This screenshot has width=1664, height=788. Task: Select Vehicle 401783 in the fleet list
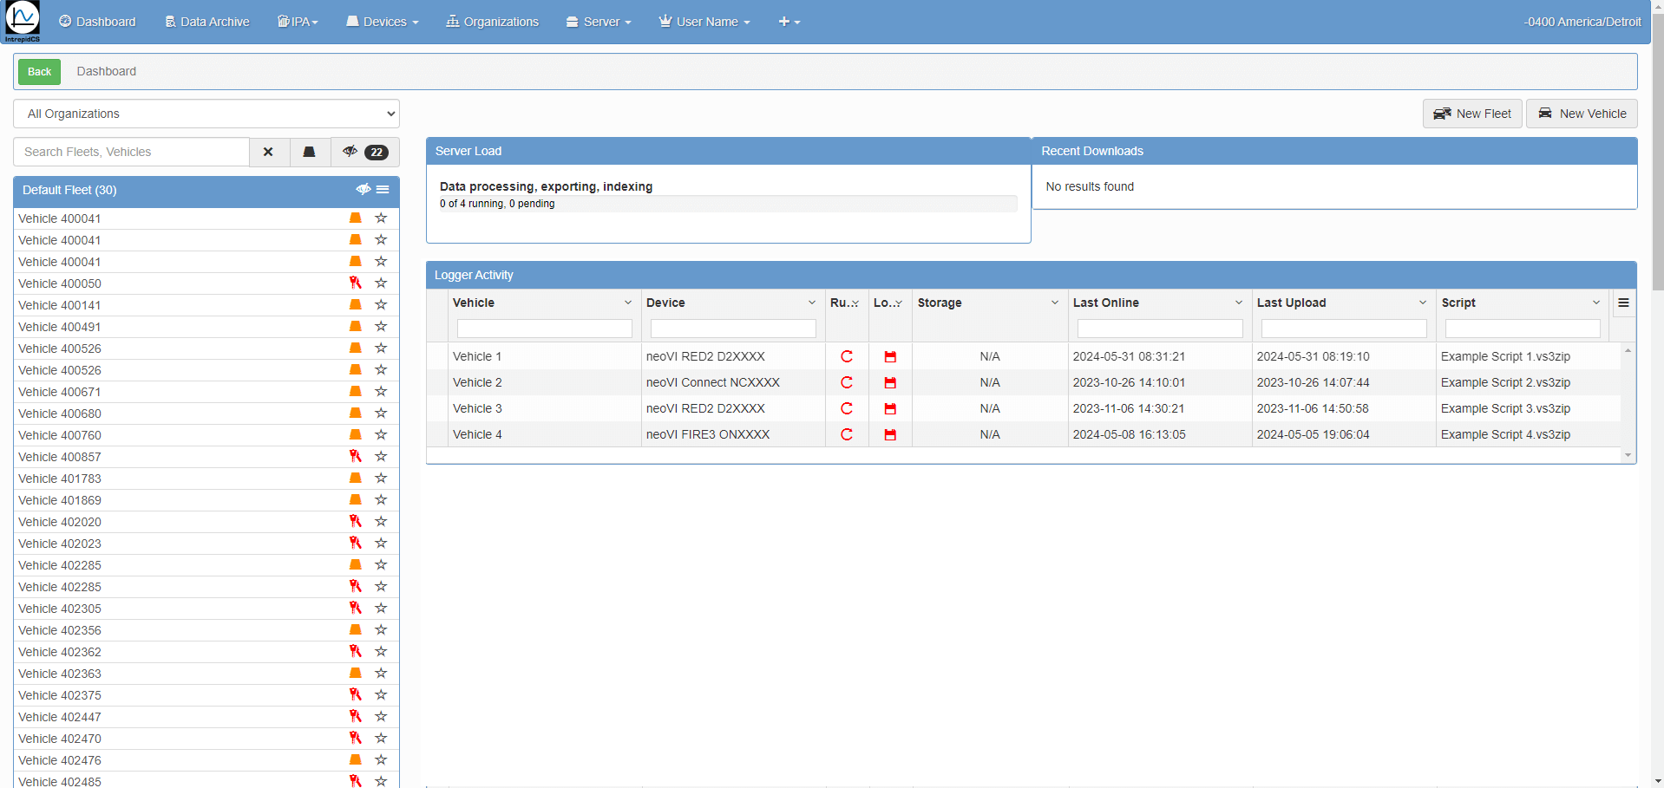[60, 479]
